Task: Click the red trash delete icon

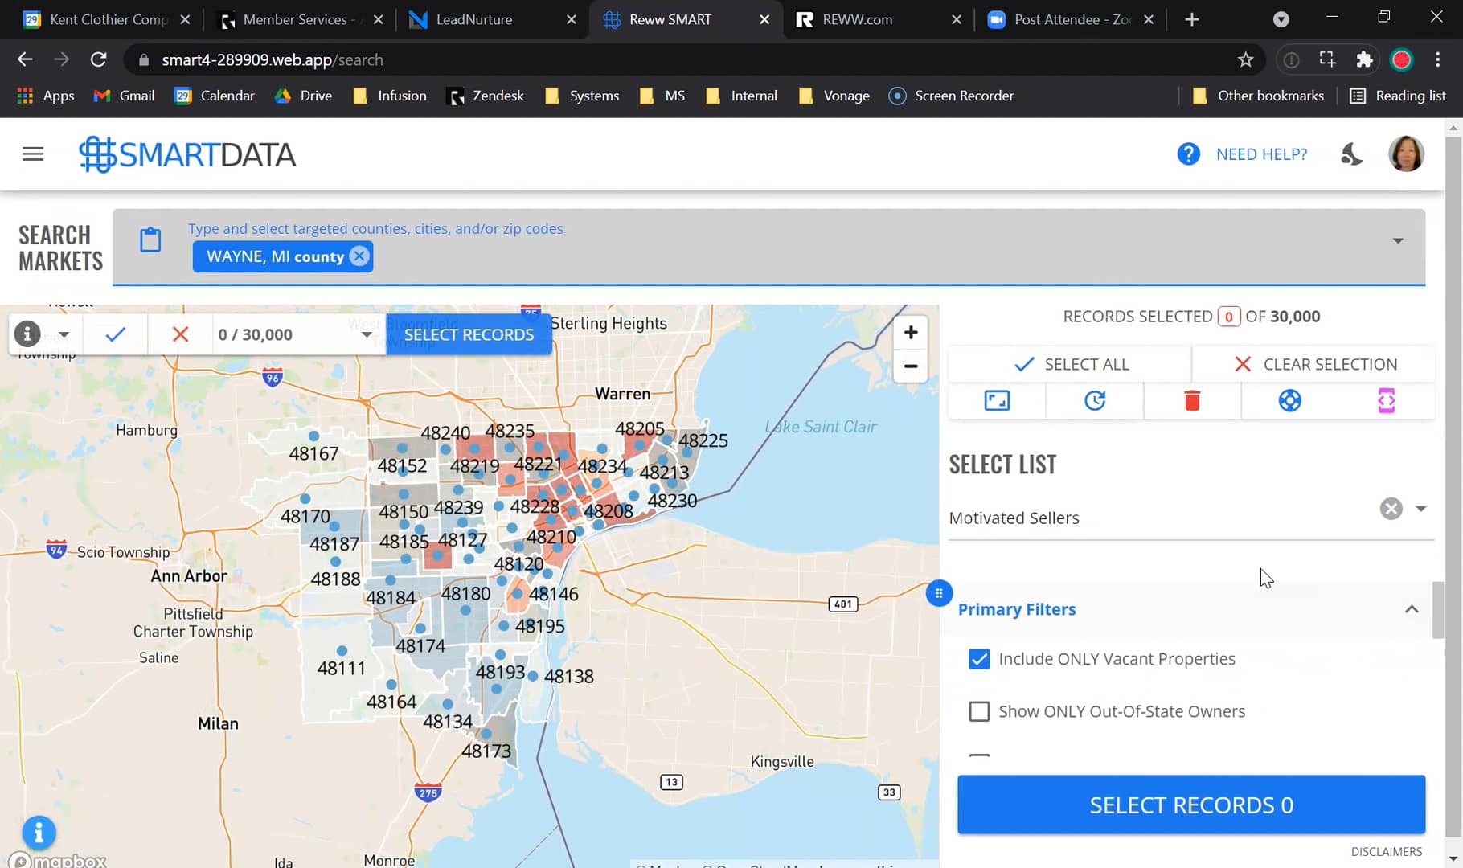Action: pos(1191,400)
